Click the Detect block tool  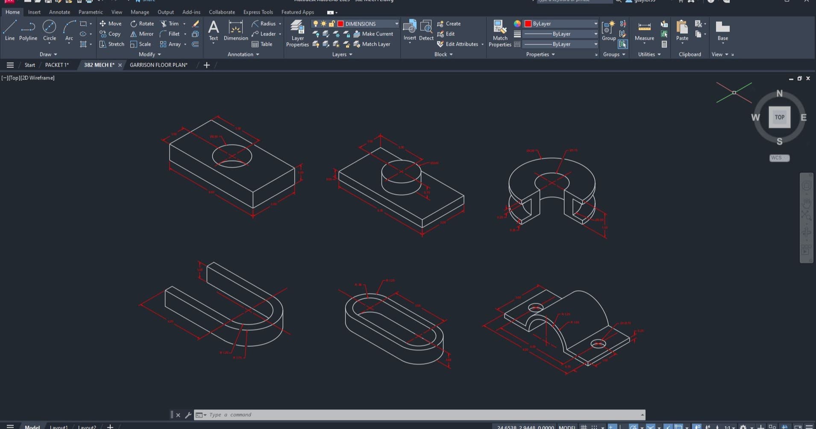[x=426, y=31]
